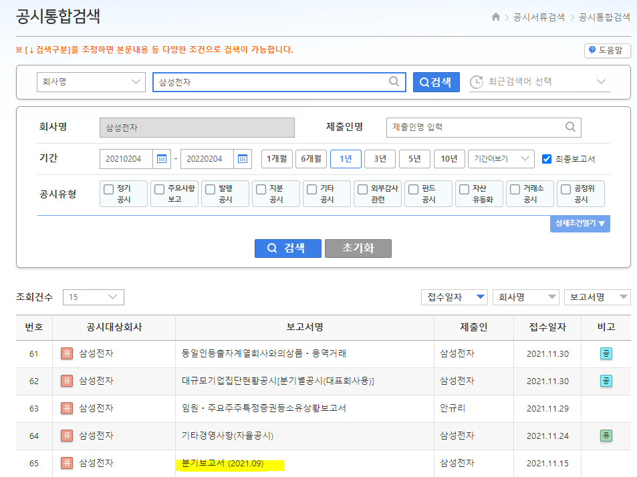The width and height of the screenshot is (637, 477).
Task: Select the 1개월 period button
Action: 277,159
